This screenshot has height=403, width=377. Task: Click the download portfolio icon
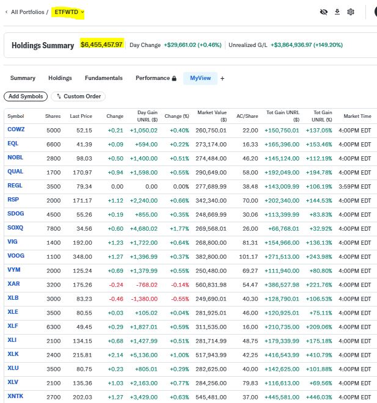click(x=337, y=12)
